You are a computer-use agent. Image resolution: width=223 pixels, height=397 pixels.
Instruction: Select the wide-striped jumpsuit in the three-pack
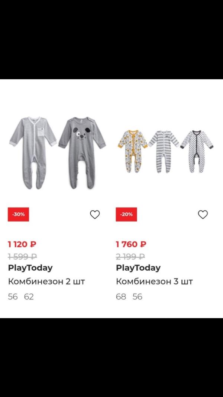(164, 151)
